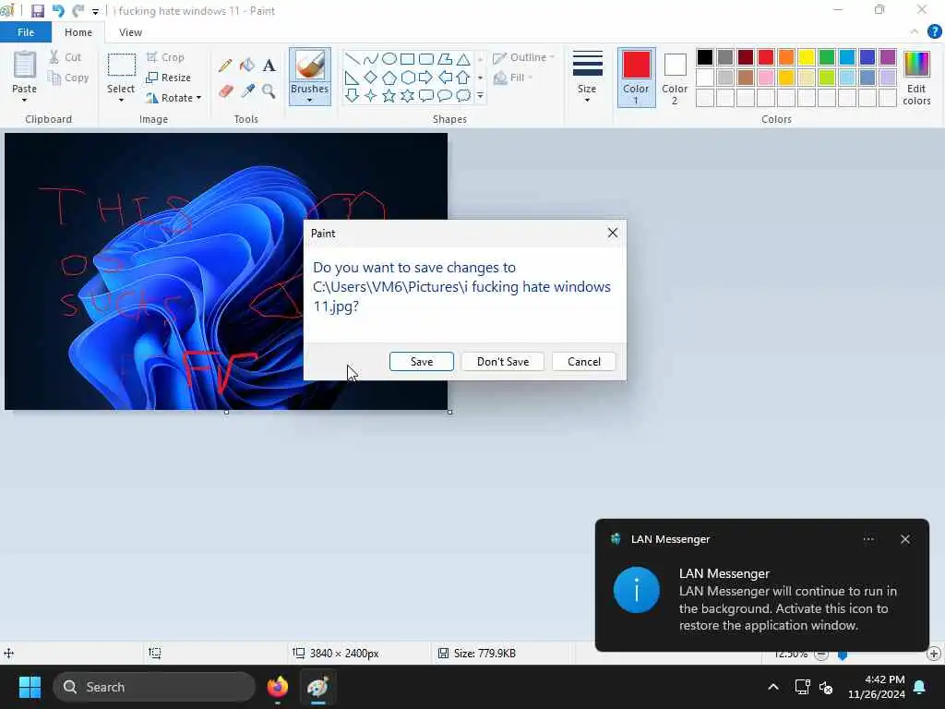Click the Undo icon in title bar
Image resolution: width=945 pixels, height=709 pixels.
tap(58, 11)
